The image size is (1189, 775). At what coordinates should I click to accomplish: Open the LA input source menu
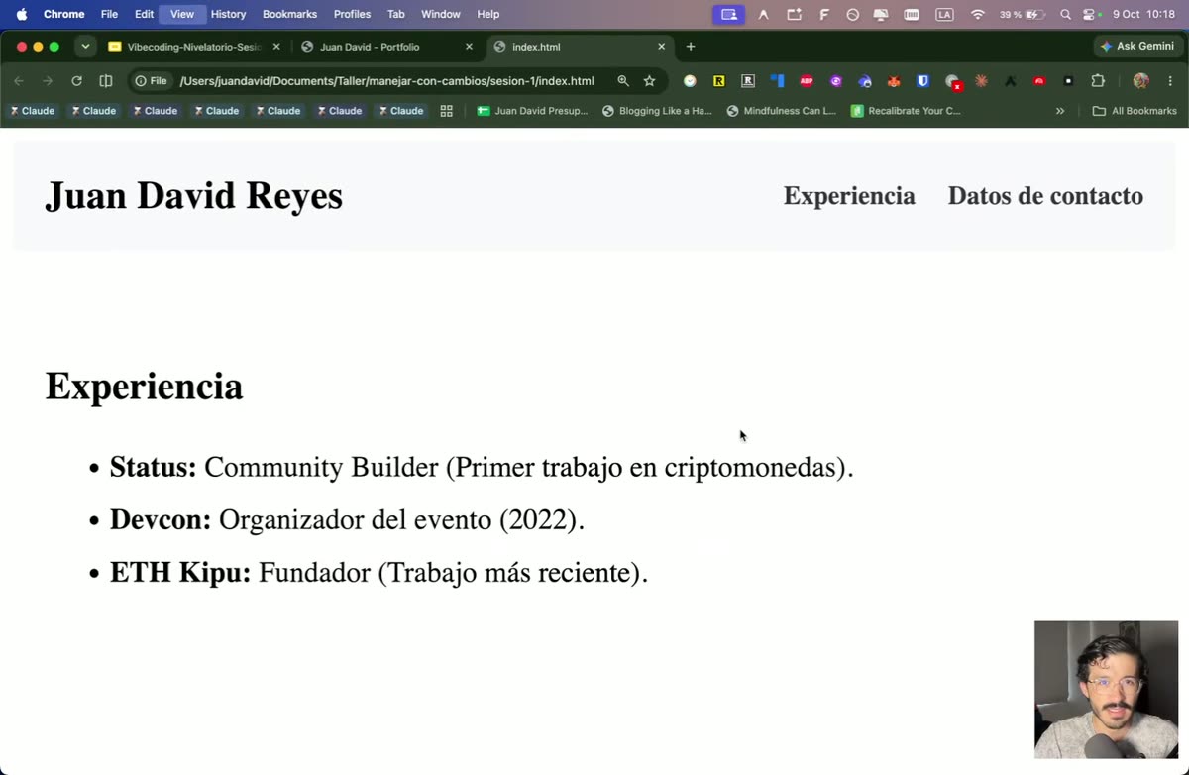[944, 14]
